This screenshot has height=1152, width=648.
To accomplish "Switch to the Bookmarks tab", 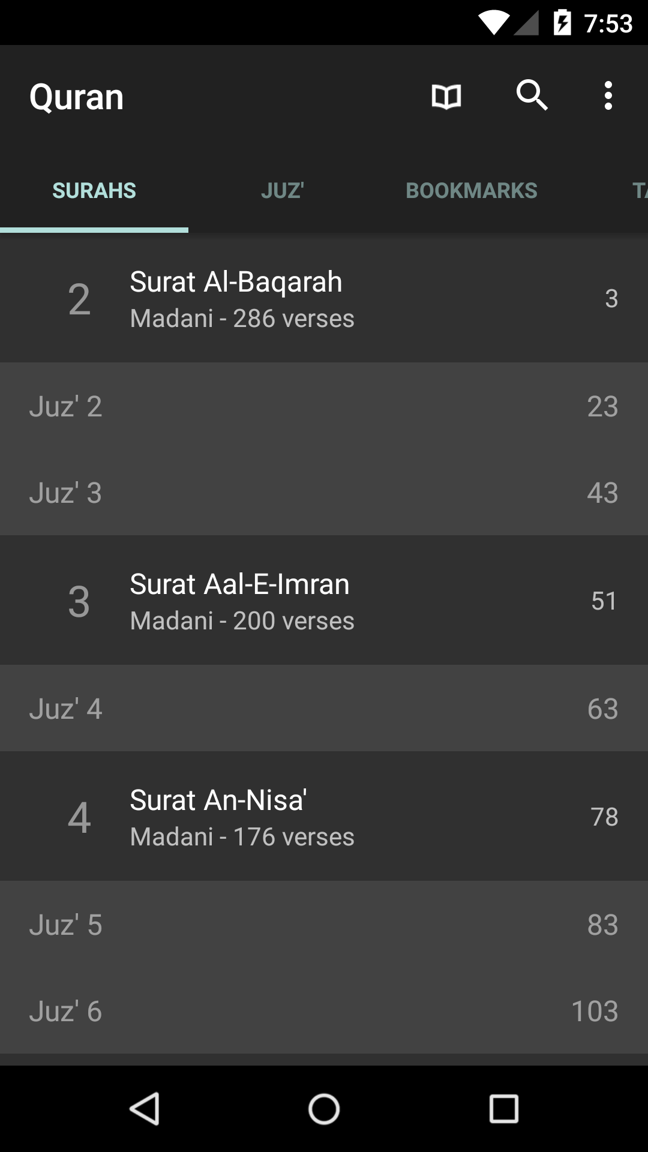I will (x=471, y=191).
